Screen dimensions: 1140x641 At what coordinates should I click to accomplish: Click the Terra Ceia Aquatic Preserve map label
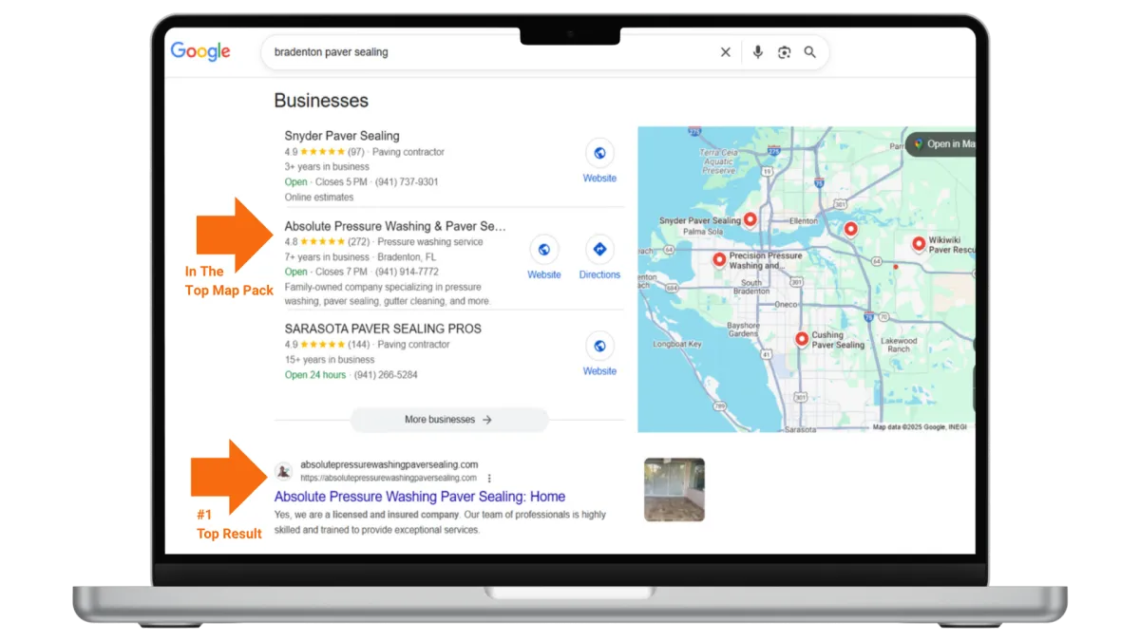coord(719,161)
